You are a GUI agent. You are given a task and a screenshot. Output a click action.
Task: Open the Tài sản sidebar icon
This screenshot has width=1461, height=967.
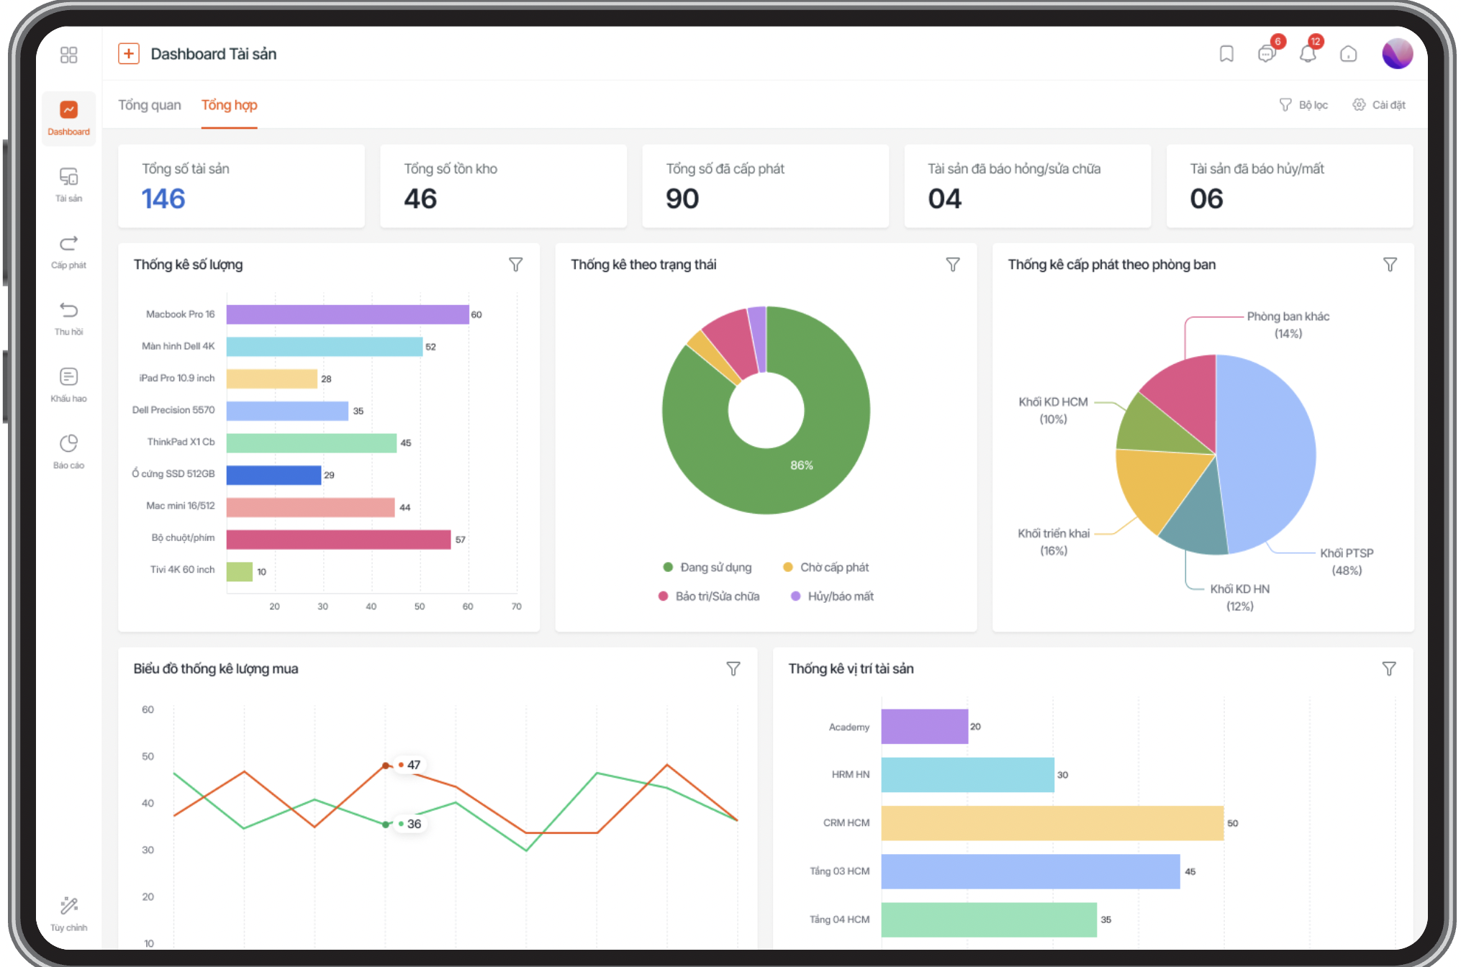point(68,184)
